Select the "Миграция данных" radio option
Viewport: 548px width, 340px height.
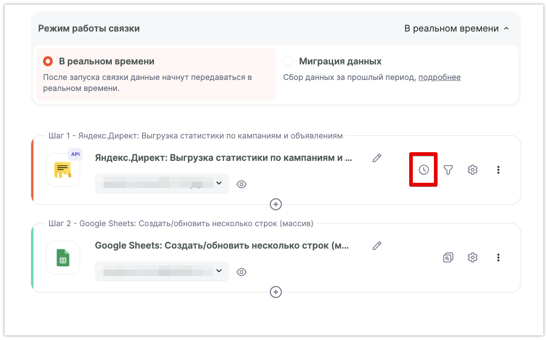(x=288, y=61)
